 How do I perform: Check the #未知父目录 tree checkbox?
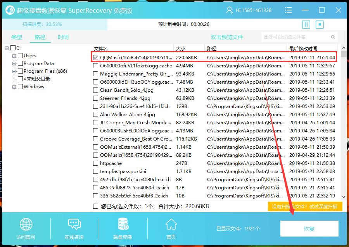21,79
